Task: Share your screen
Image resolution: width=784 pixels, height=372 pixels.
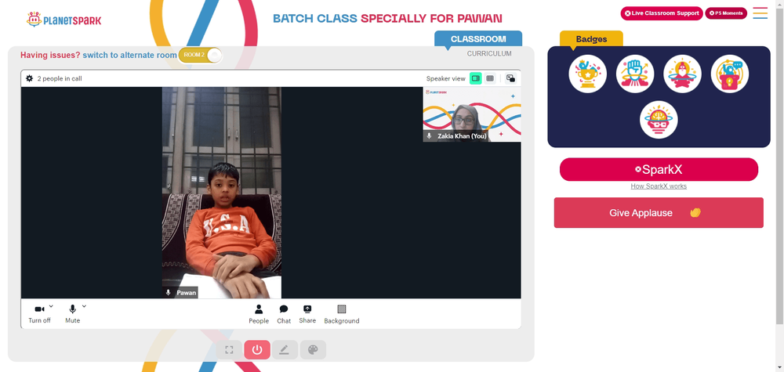Action: coord(307,315)
